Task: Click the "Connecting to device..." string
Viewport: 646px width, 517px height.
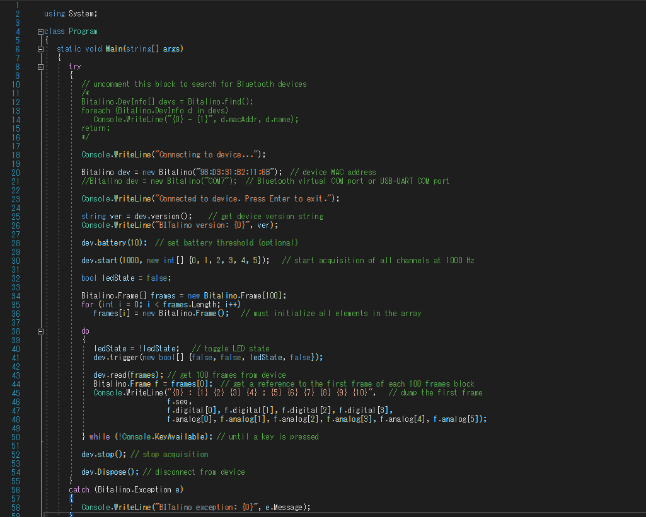Action: point(207,155)
